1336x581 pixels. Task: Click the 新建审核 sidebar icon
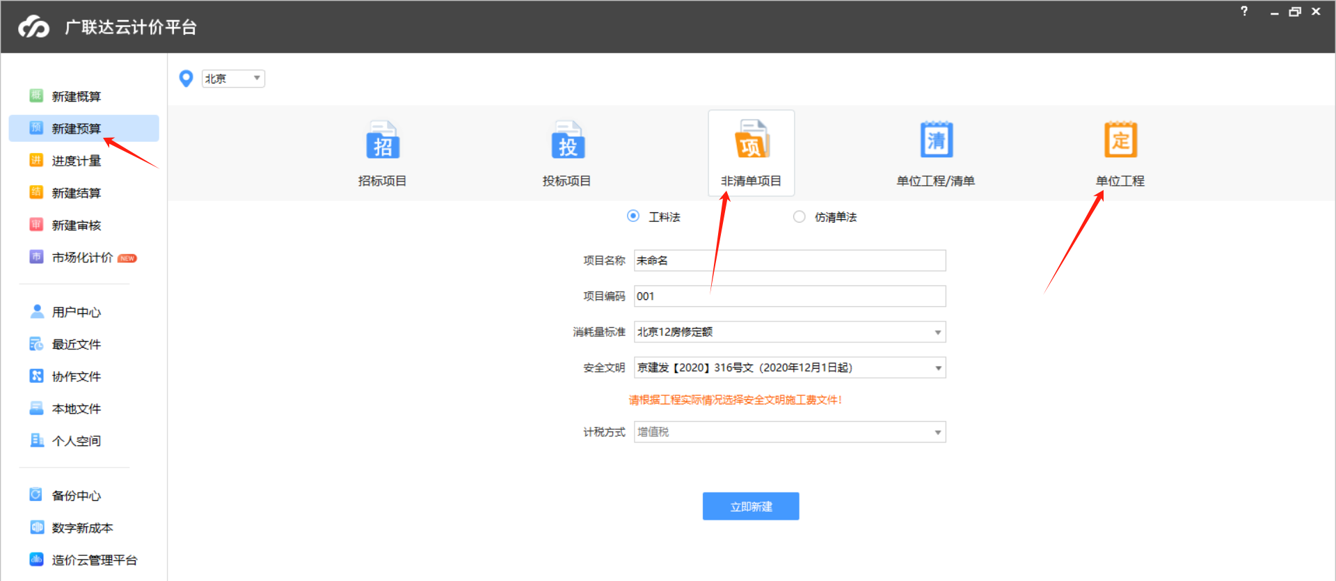tap(36, 225)
